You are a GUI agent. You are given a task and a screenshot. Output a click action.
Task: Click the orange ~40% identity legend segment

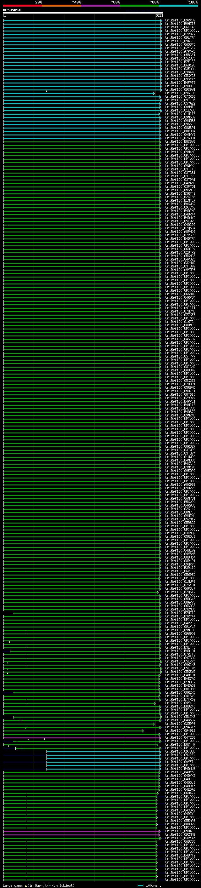tap(62, 6)
